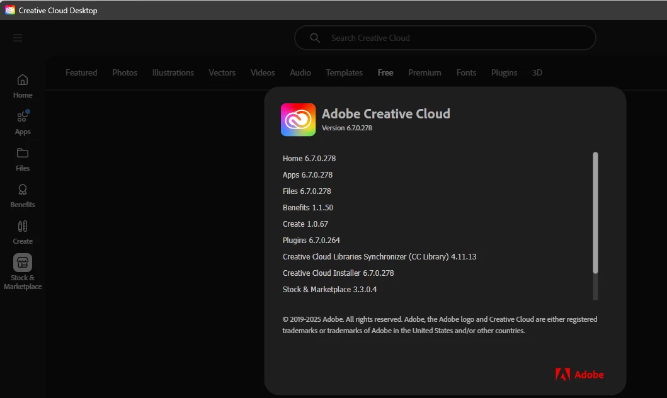This screenshot has width=667, height=398.
Task: Switch to the Vectors tab
Action: [222, 72]
